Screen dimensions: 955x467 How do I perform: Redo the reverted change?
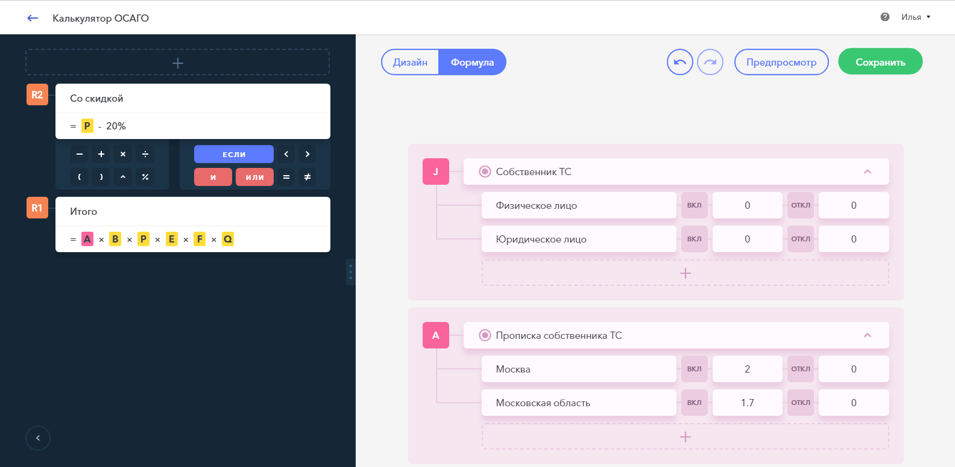click(x=710, y=62)
